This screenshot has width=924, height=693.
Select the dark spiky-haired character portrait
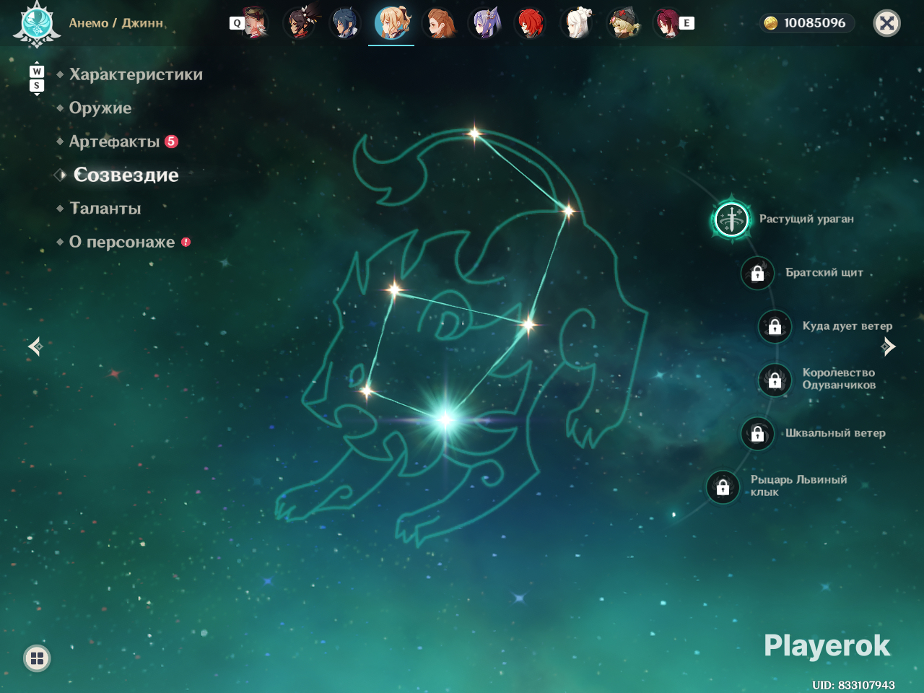[300, 23]
